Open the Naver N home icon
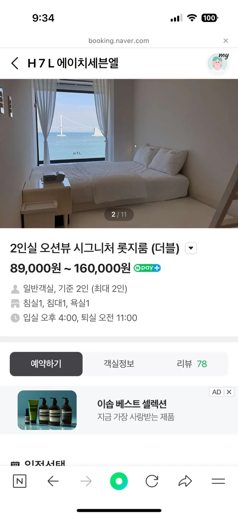 click(x=19, y=481)
